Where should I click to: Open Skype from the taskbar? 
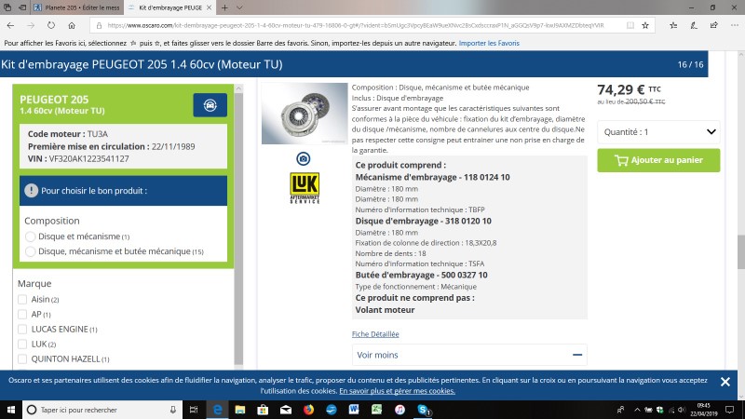coord(423,410)
